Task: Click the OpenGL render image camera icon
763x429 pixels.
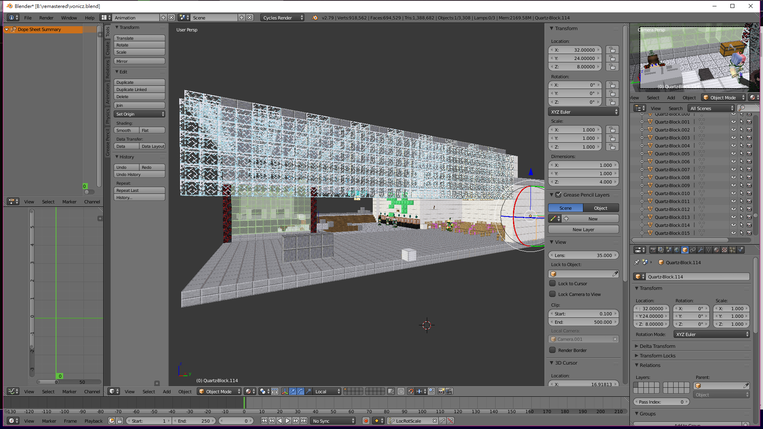Action: tap(441, 392)
